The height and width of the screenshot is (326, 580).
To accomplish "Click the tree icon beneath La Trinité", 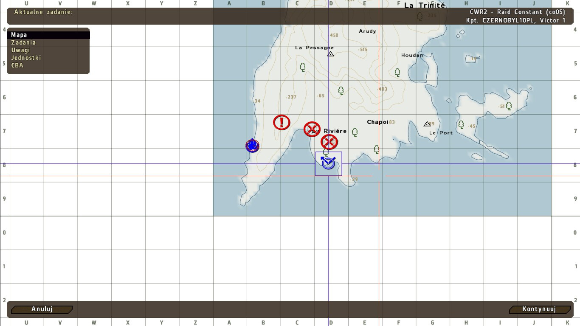I will tap(420, 17).
